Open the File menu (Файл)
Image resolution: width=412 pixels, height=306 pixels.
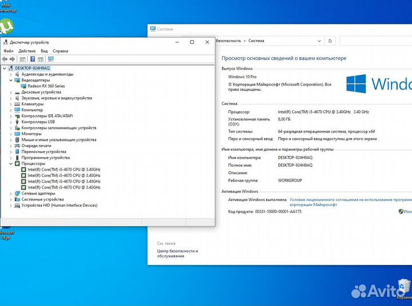coord(9,51)
